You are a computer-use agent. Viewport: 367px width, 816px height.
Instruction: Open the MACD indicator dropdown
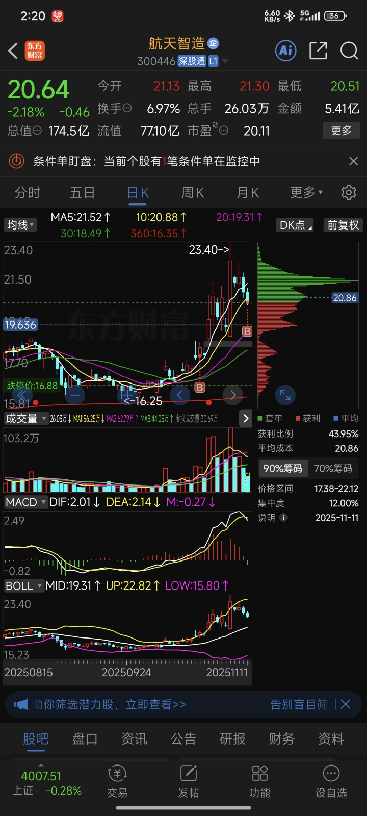pyautogui.click(x=26, y=502)
